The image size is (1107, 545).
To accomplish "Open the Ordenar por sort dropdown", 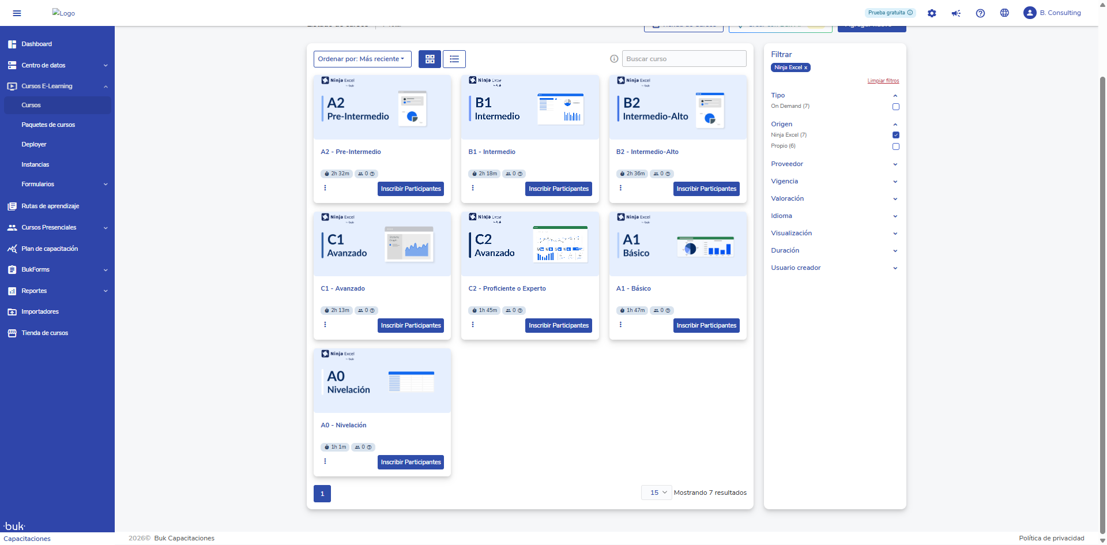I will 362,59.
